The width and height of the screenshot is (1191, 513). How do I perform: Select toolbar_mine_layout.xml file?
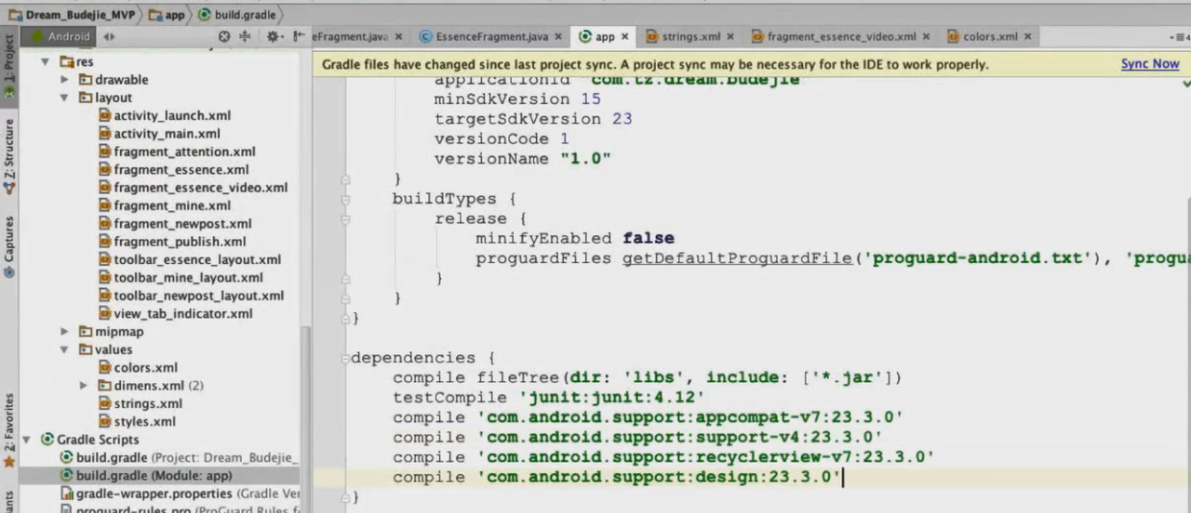click(188, 278)
